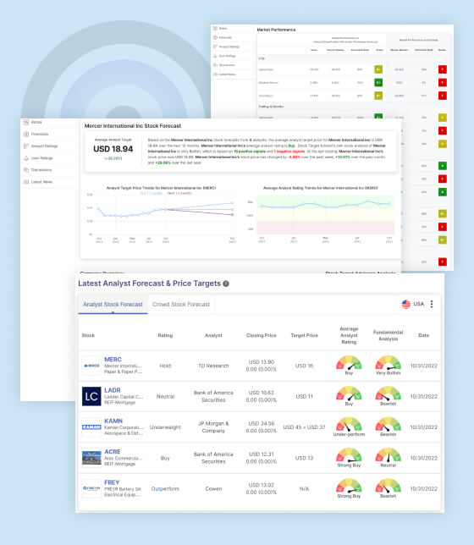Click Analyst Ratings icon in Mercer forecast sidebar

pyautogui.click(x=26, y=146)
